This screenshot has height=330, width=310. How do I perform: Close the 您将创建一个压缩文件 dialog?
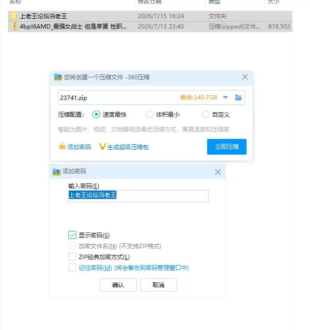[245, 77]
